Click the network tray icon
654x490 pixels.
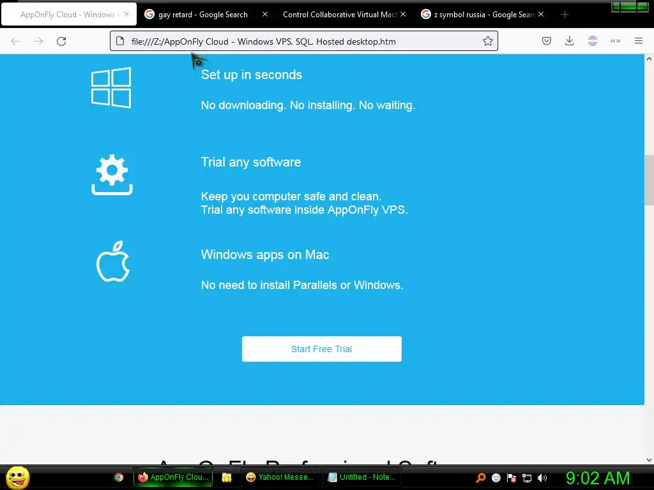(x=527, y=478)
